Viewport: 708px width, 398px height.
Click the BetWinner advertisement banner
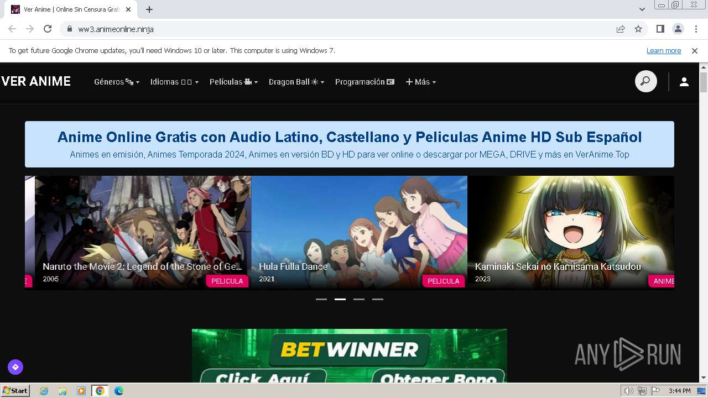pos(349,356)
